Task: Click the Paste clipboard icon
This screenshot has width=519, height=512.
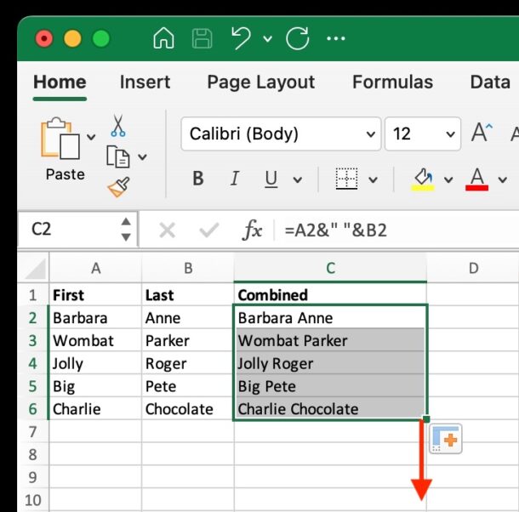Action: click(x=60, y=139)
